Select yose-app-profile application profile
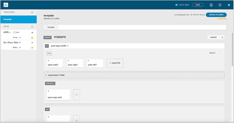 click(58, 46)
